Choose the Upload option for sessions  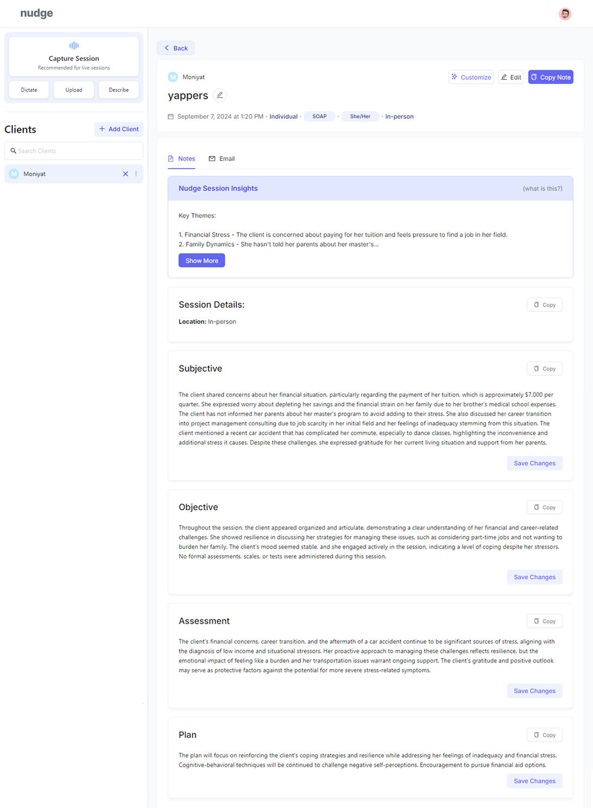pos(74,90)
